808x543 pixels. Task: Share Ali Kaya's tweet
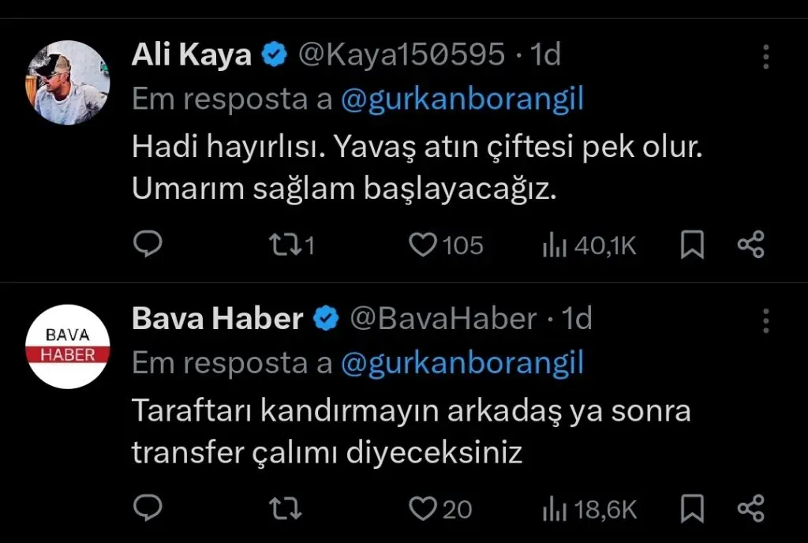click(x=751, y=245)
